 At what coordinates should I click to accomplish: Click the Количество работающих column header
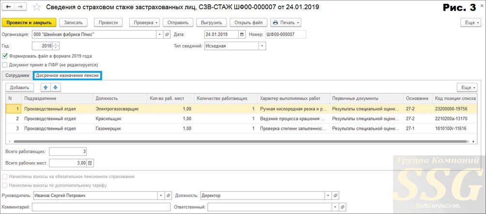click(x=226, y=99)
